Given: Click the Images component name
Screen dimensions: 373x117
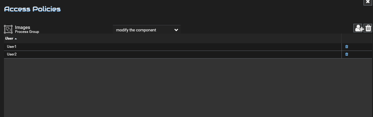Looking at the screenshot, I should [23, 27].
